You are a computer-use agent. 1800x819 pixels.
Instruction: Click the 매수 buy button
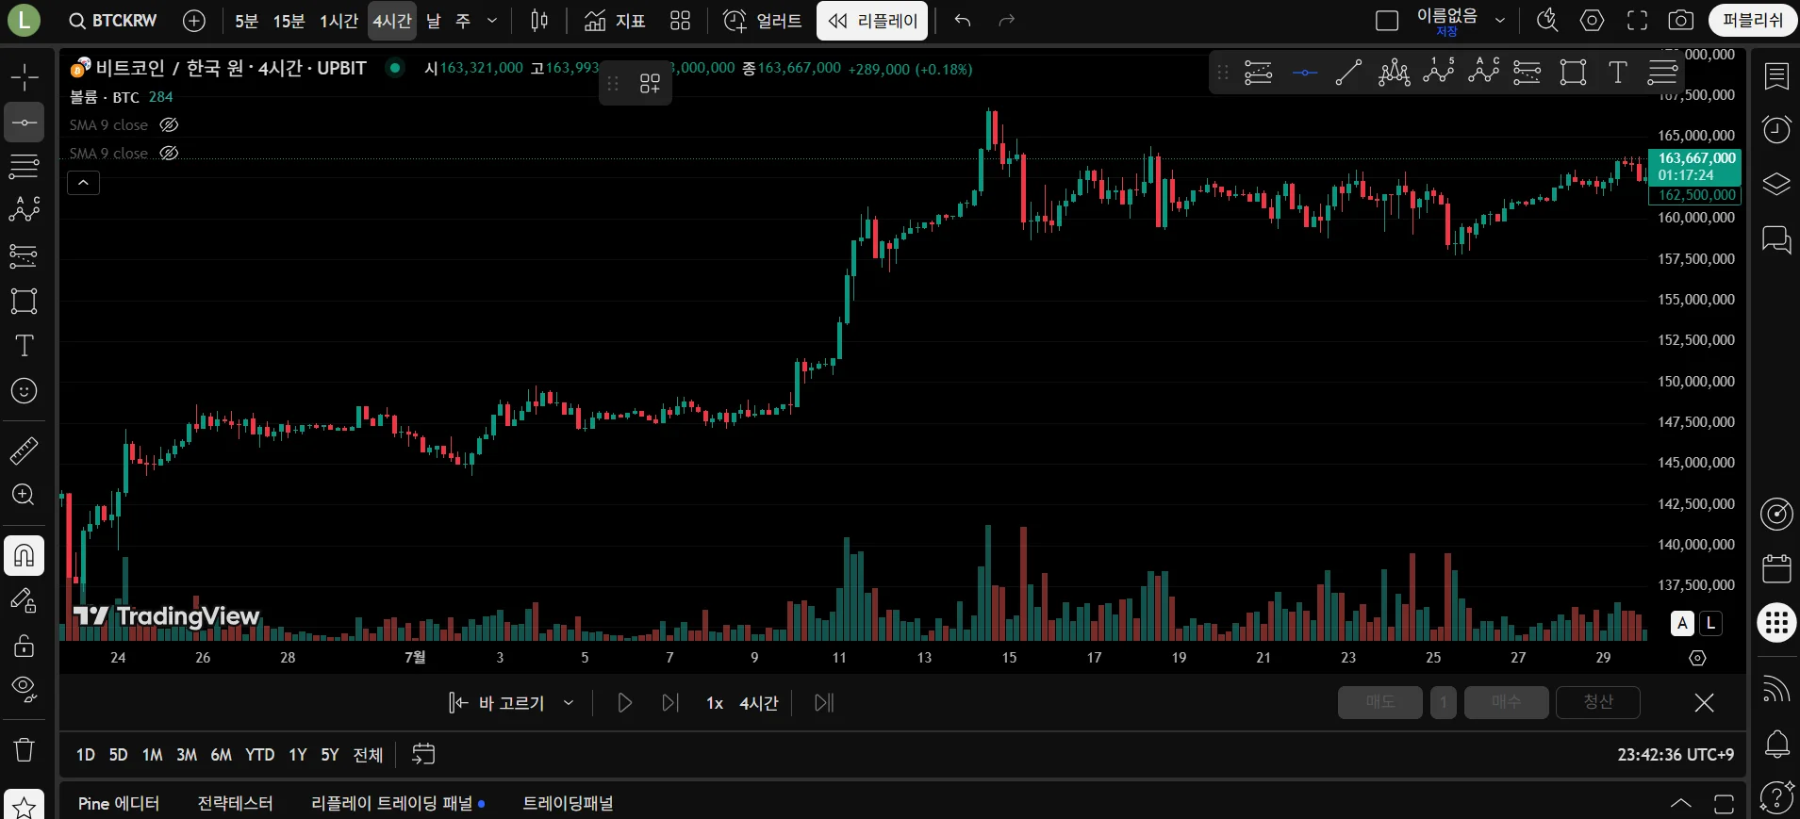click(x=1506, y=702)
